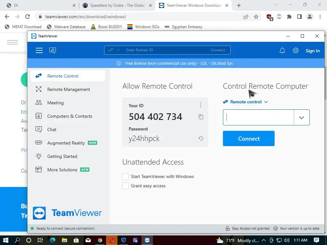Viewport: 327px width, 245px height.
Task: Open a new browser tab
Action: click(x=239, y=5)
